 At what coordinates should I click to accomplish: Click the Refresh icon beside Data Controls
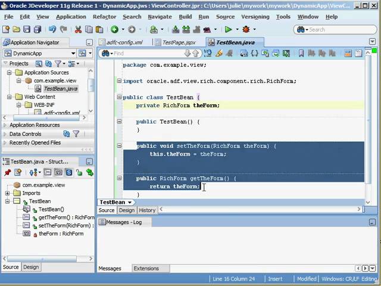tap(66, 133)
